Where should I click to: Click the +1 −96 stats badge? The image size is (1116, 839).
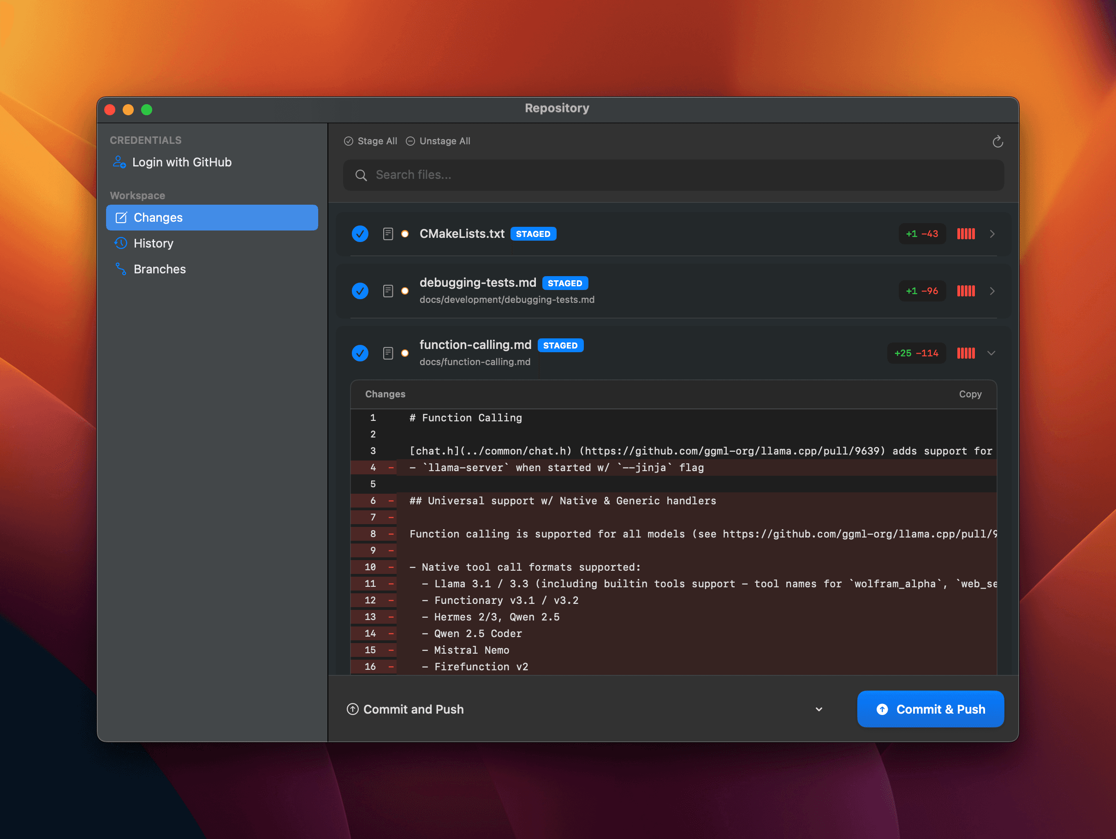coord(922,291)
